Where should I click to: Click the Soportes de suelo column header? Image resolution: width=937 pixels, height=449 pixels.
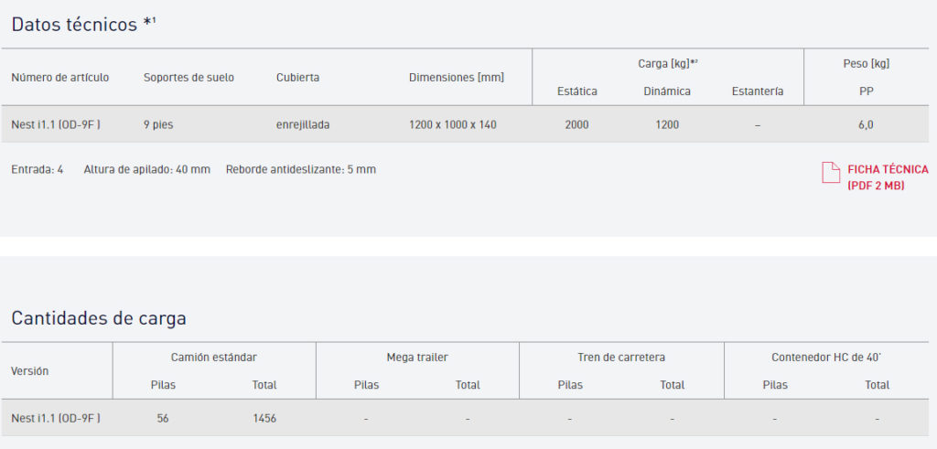point(188,78)
